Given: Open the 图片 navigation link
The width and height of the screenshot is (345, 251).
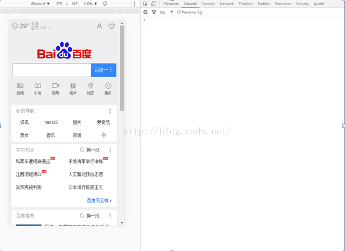Looking at the screenshot, I should [x=77, y=122].
